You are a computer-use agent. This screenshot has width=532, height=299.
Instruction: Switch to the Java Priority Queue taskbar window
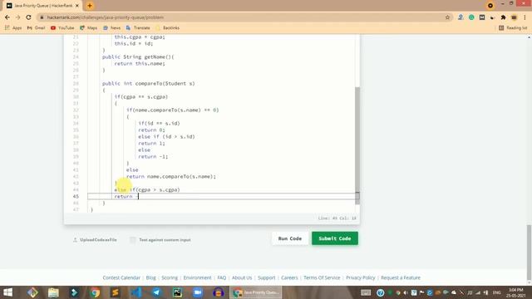255,292
